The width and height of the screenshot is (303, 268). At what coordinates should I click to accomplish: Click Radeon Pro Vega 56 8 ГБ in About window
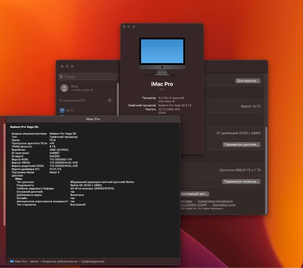click(x=175, y=105)
